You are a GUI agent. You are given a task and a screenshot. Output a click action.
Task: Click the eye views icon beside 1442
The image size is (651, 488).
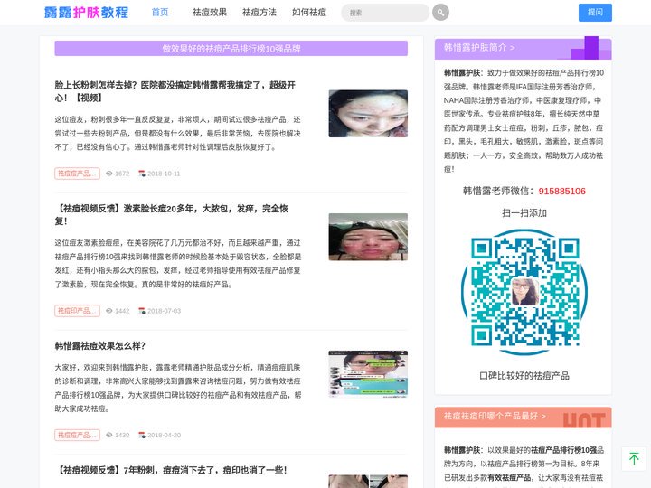coord(109,311)
